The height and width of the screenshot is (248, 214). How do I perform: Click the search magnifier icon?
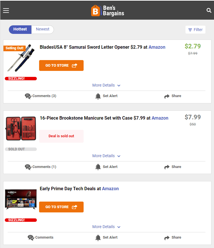209,11
